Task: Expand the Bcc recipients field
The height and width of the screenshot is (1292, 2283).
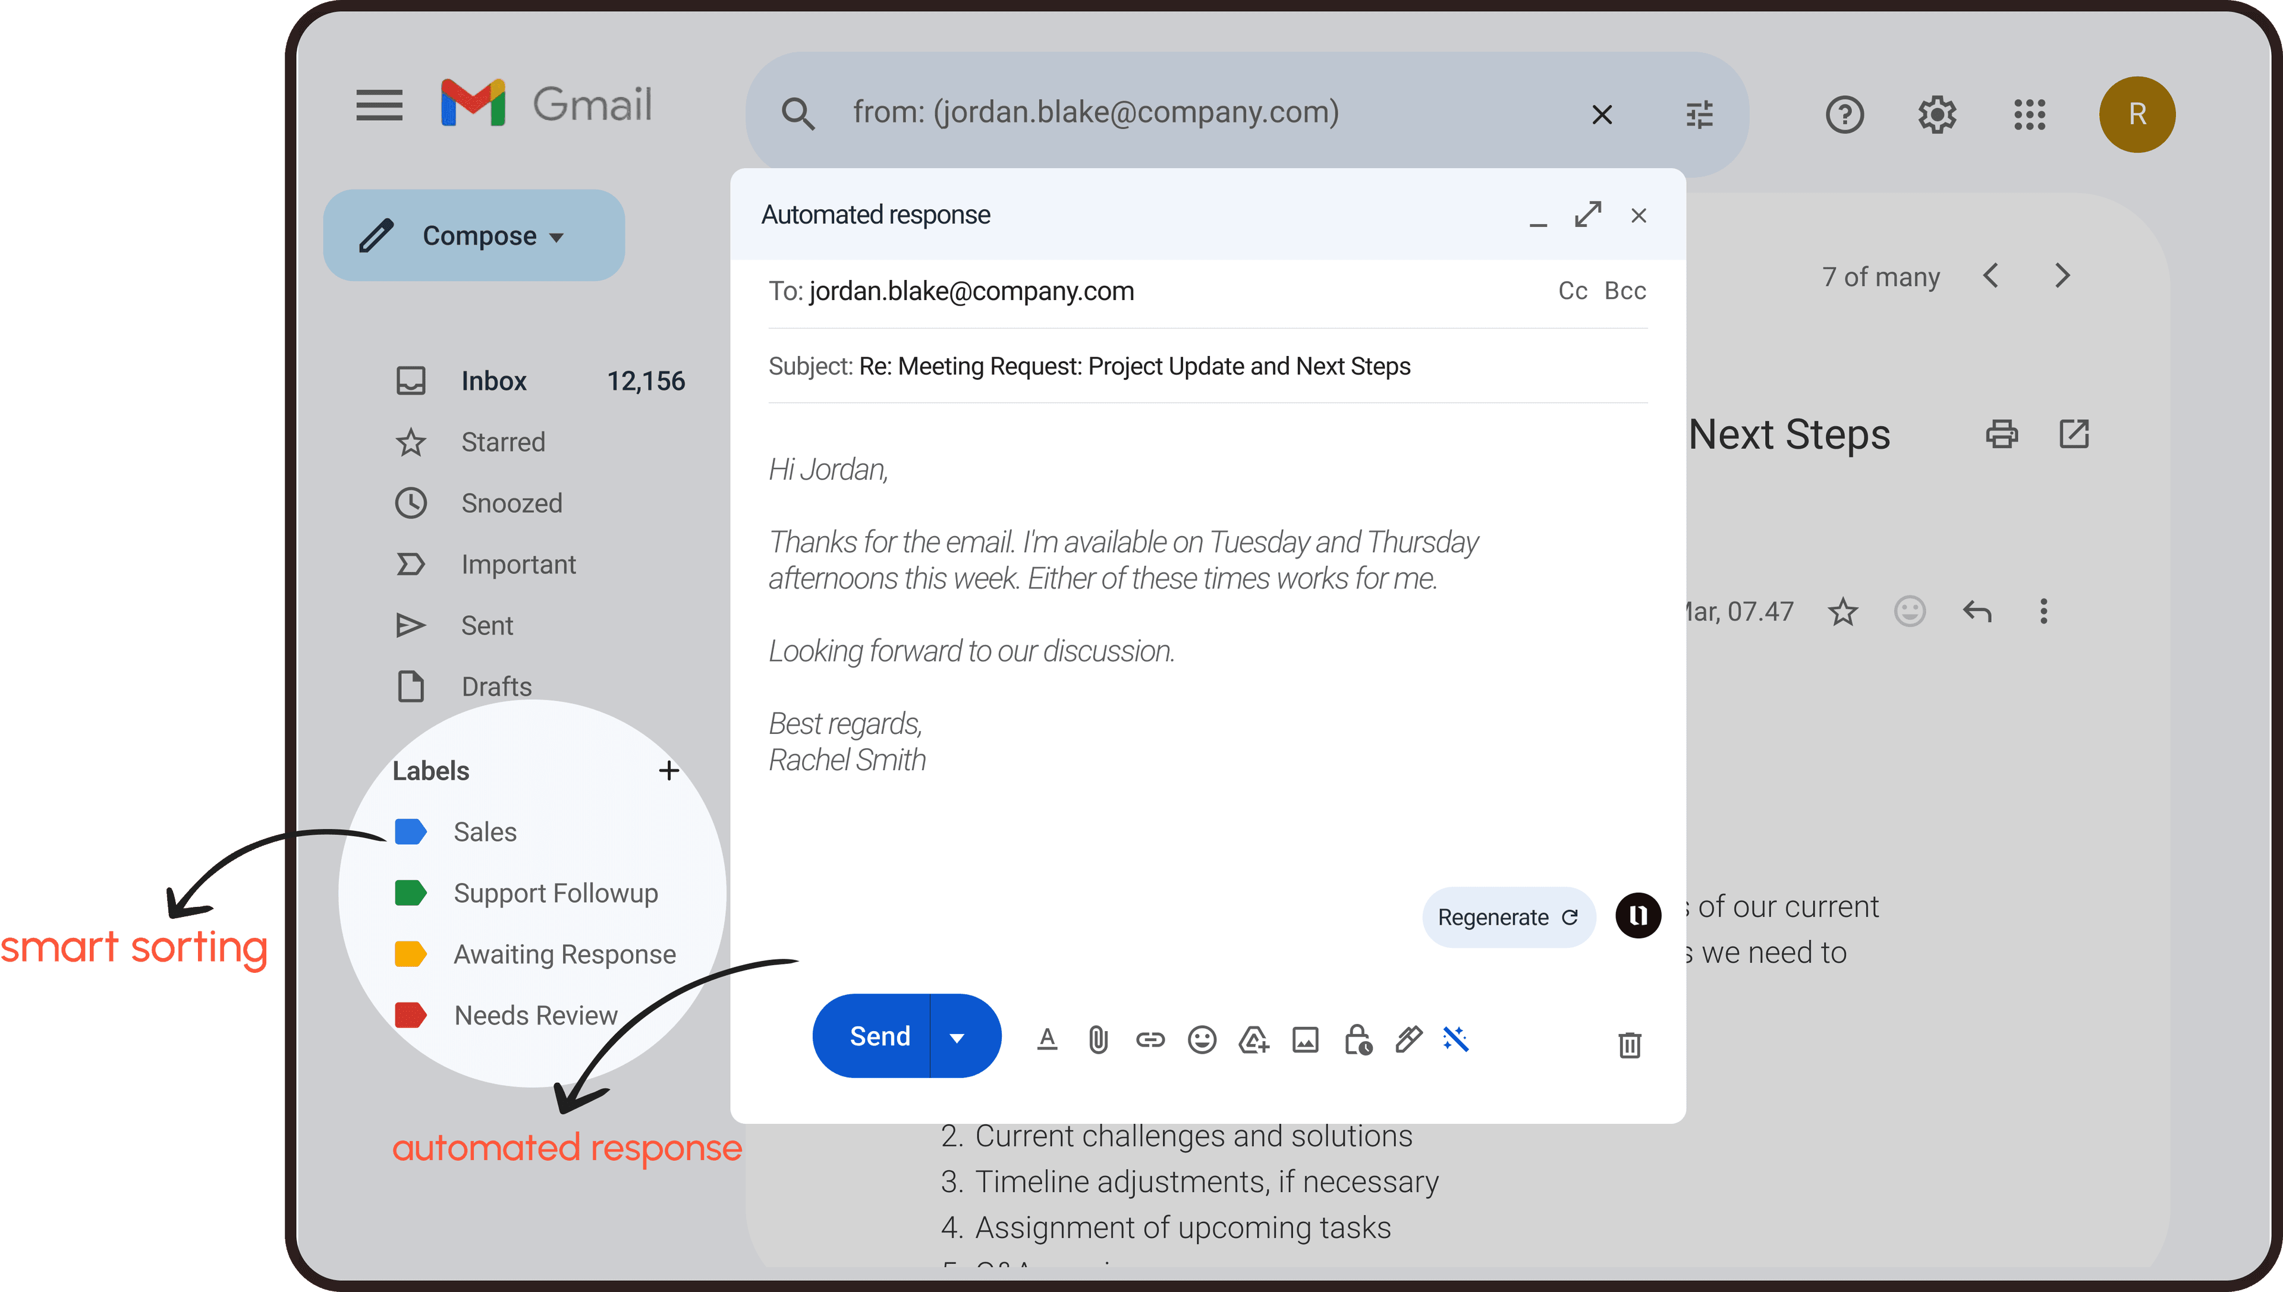Action: pyautogui.click(x=1624, y=290)
